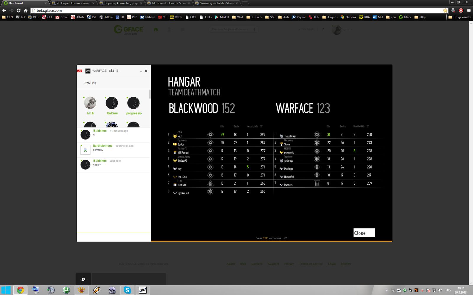Image resolution: width=473 pixels, height=295 pixels.
Task: Open Bartholomeuz username in chat
Action: click(x=103, y=146)
